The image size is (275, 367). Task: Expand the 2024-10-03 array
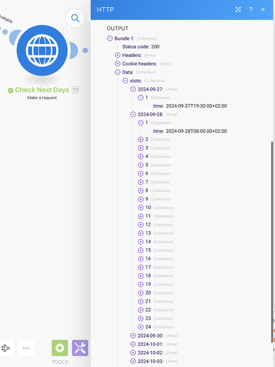pyautogui.click(x=133, y=361)
